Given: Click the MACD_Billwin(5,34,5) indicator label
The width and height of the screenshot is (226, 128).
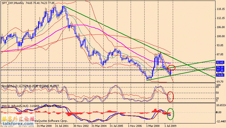Looking at the screenshot, I should tap(15, 106).
